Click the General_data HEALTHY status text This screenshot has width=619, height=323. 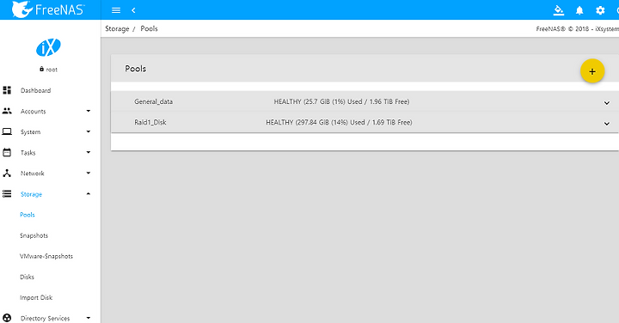pyautogui.click(x=341, y=101)
